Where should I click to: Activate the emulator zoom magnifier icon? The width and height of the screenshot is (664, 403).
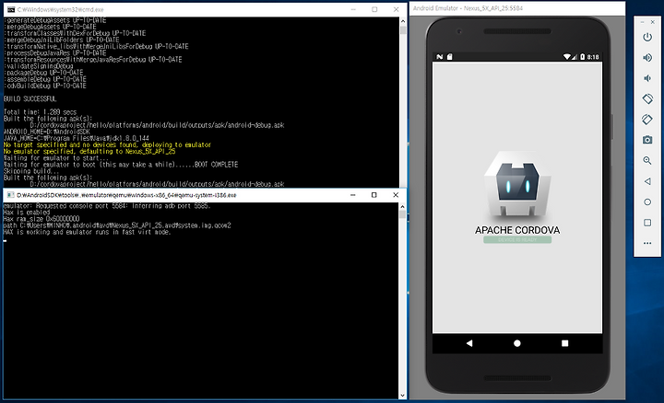point(647,160)
